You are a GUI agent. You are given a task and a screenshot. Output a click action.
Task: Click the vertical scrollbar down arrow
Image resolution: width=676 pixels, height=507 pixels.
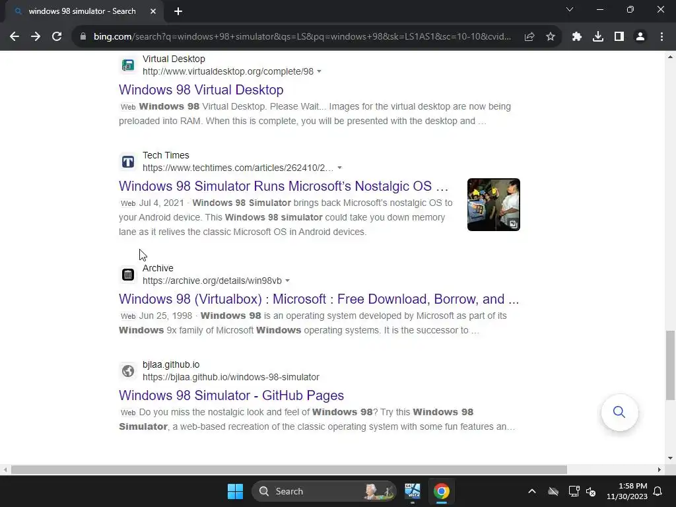coord(670,458)
